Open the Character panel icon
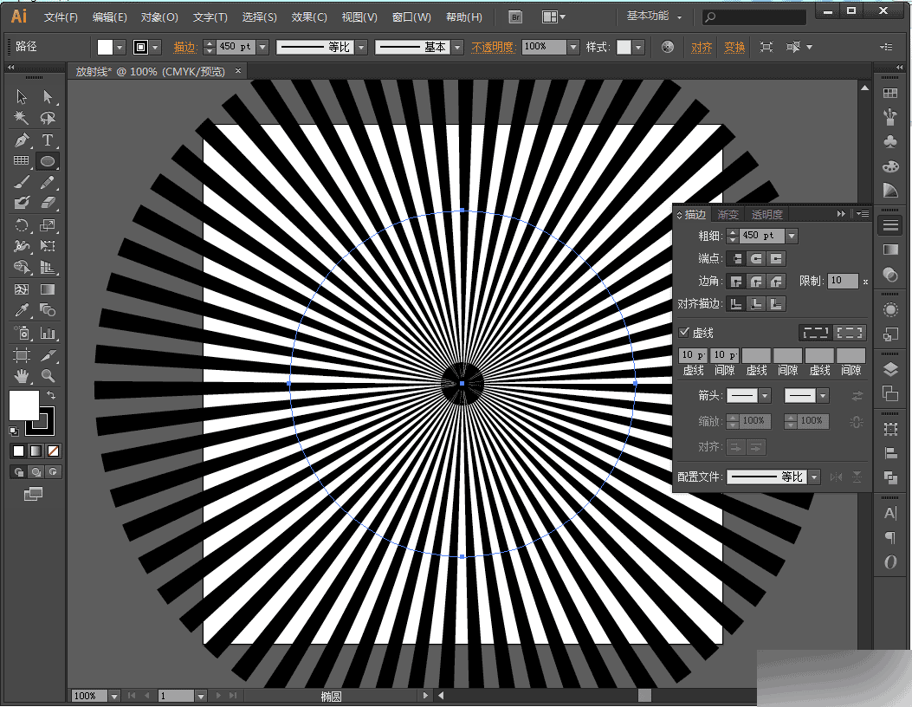912x707 pixels. [890, 513]
